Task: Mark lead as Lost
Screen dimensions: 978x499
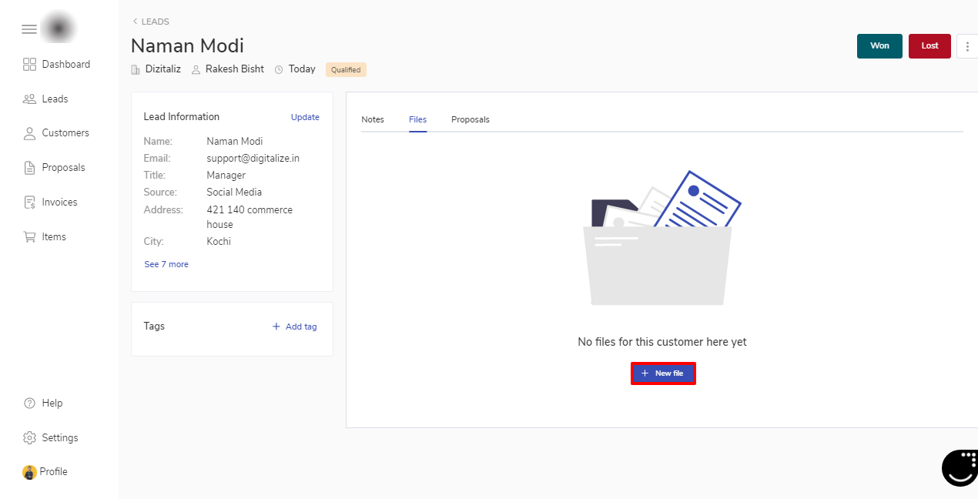Action: point(929,46)
